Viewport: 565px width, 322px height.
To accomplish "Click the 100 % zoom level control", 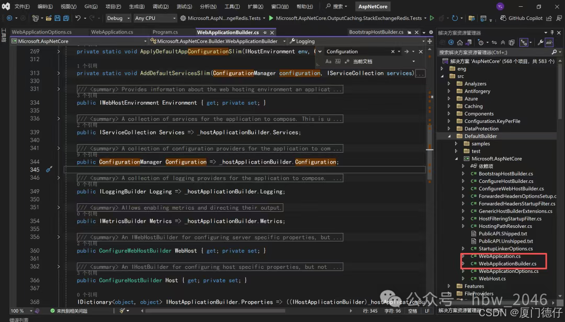I will tap(17, 311).
